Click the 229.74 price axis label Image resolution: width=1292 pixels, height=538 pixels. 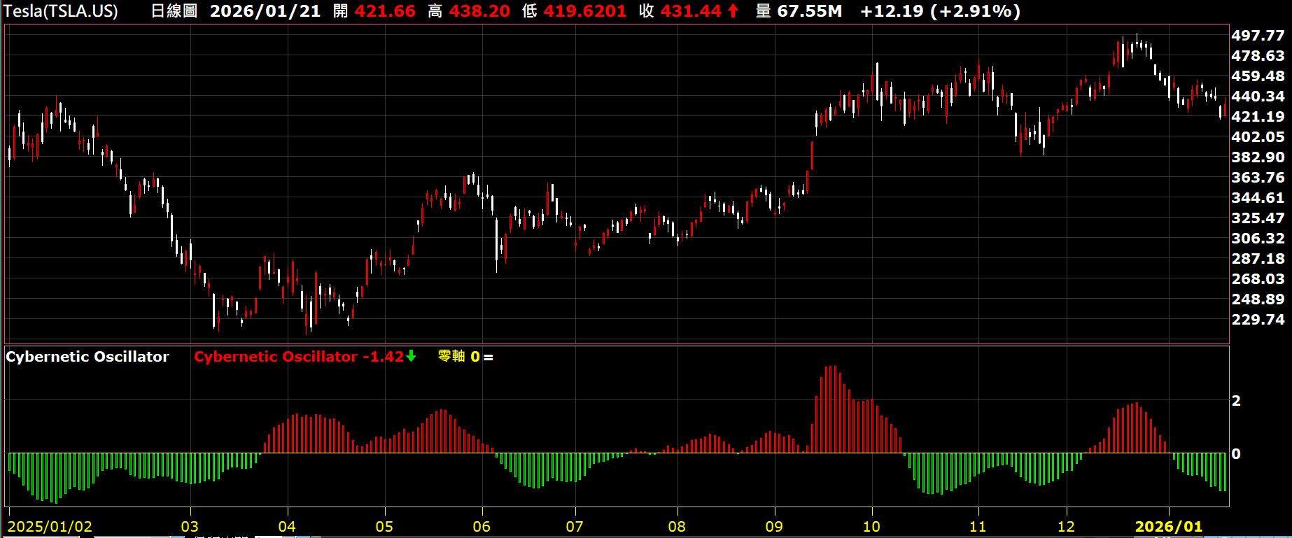tap(1258, 320)
